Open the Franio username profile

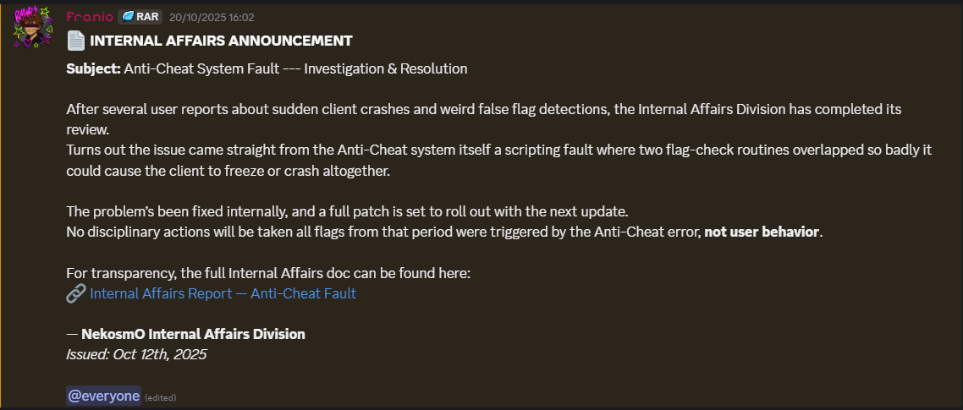[x=89, y=17]
